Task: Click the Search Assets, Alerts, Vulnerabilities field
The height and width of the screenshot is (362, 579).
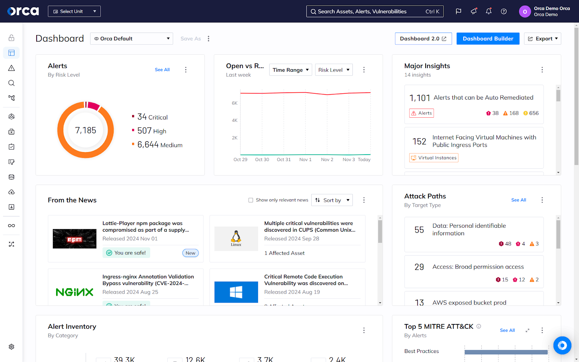Action: pyautogui.click(x=375, y=11)
